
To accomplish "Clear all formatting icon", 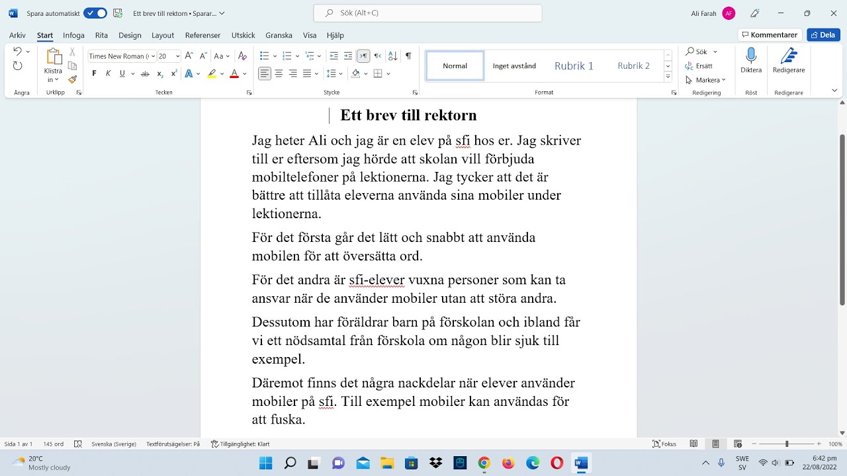I will pos(242,56).
